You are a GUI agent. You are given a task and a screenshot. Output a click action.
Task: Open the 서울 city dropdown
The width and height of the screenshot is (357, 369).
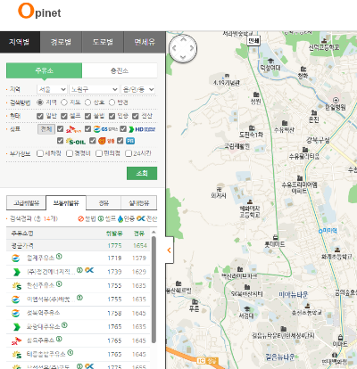pyautogui.click(x=52, y=89)
